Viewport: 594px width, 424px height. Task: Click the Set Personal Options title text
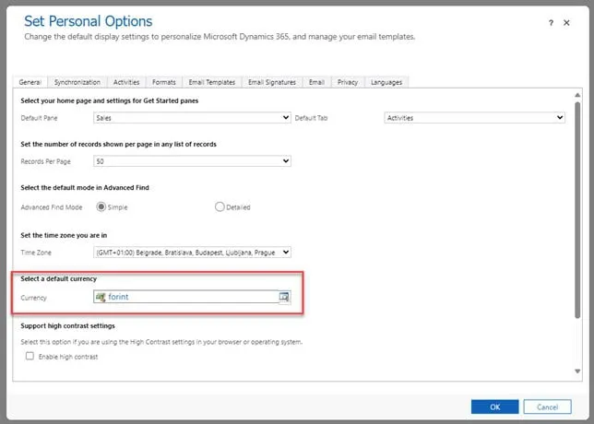pyautogui.click(x=89, y=21)
